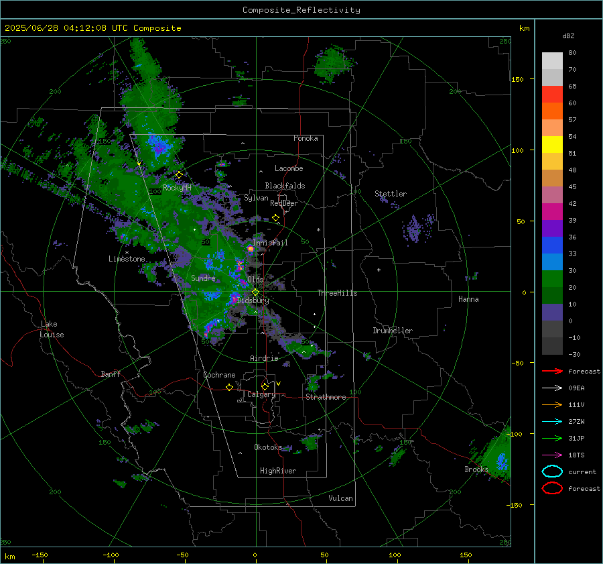Click the 20 dBZ green color swatch
This screenshot has width=603, height=564.
[552, 279]
